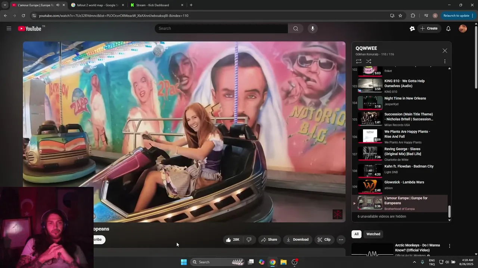Image resolution: width=478 pixels, height=268 pixels.
Task: Dislike the video
Action: (249, 240)
